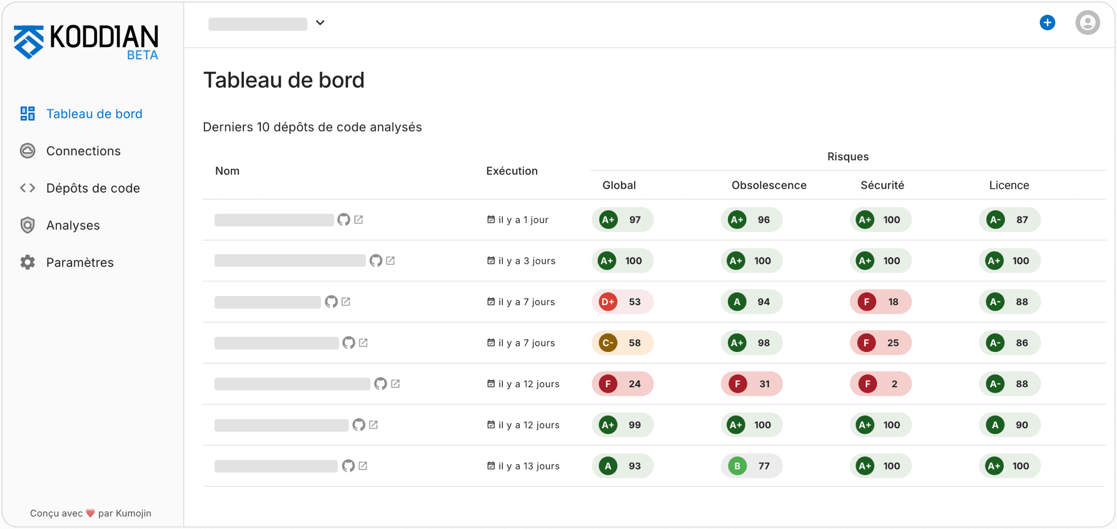Click the 'Sécurité' column header
The width and height of the screenshot is (1117, 529).
(x=882, y=185)
